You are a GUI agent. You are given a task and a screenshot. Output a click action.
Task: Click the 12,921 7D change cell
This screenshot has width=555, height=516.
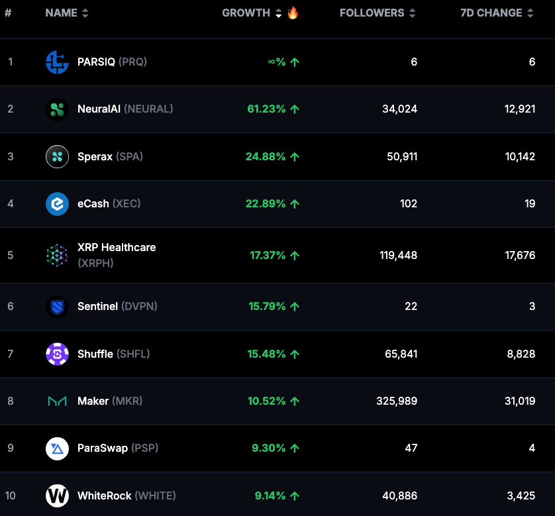[520, 109]
